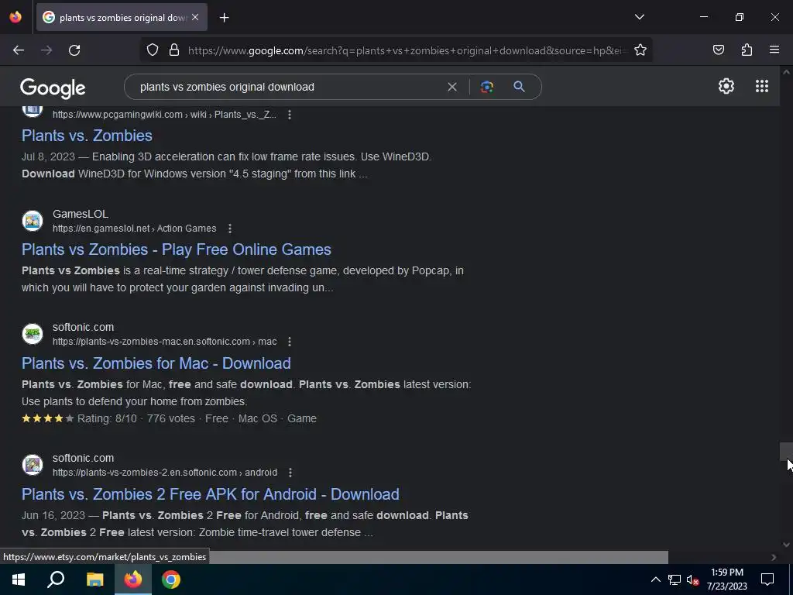Search by image with Google Lens icon
This screenshot has width=793, height=595.
point(486,87)
